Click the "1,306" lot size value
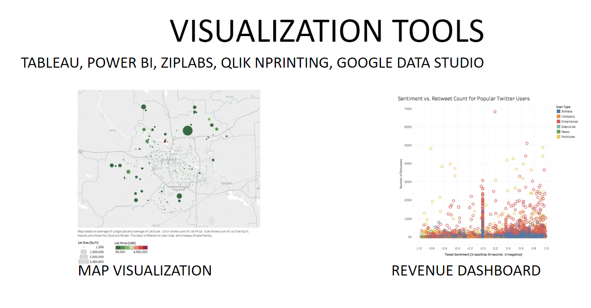 99,247
